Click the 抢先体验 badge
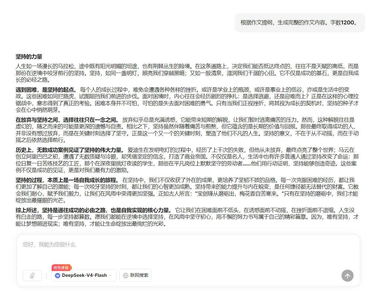 coord(61,268)
